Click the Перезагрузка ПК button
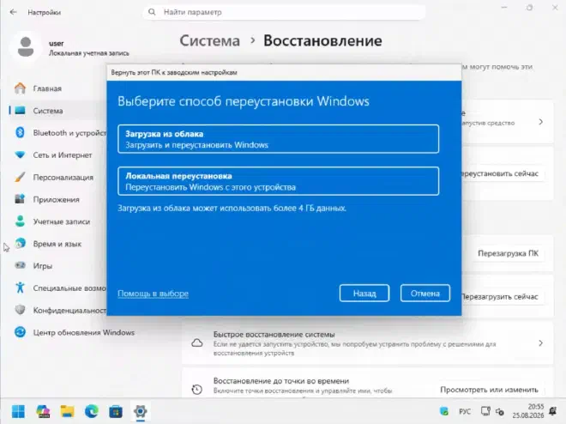The width and height of the screenshot is (566, 424). click(x=508, y=253)
